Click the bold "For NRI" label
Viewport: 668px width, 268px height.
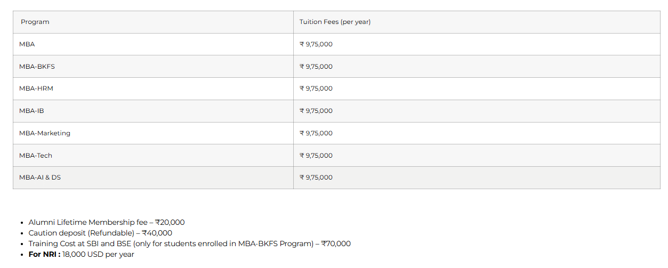coord(44,254)
